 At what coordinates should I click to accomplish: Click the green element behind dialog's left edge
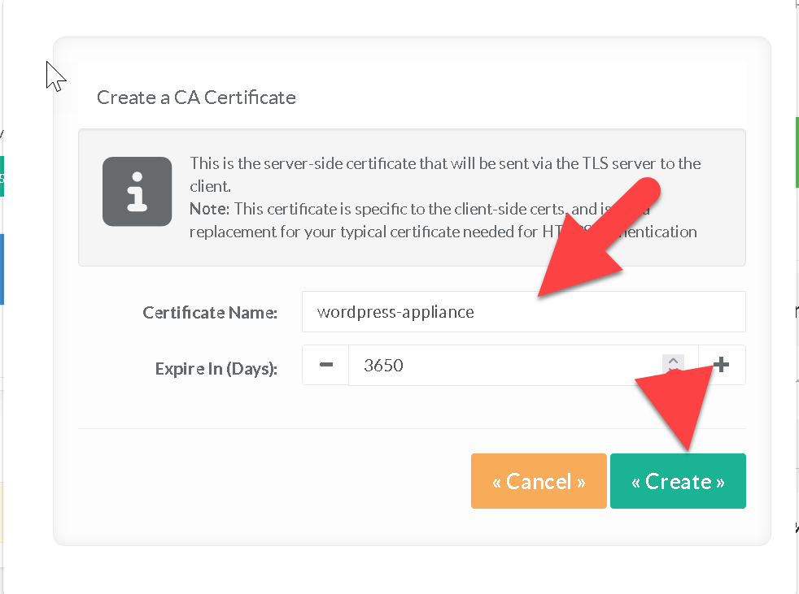pyautogui.click(x=2, y=176)
